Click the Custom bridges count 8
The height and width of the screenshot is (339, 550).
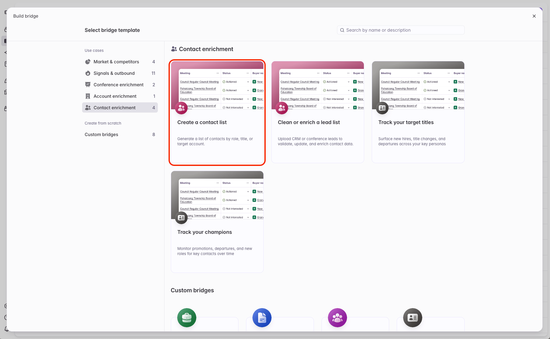coord(154,135)
